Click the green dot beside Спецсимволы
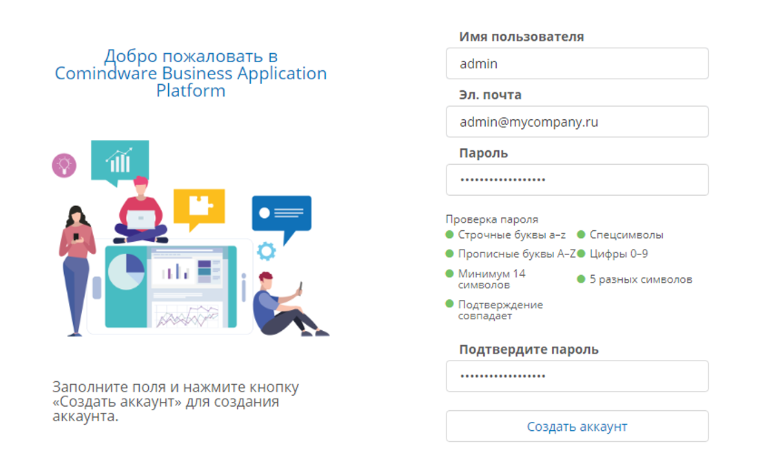This screenshot has width=758, height=464. 582,234
